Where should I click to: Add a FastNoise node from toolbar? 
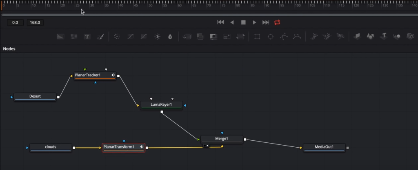pyautogui.click(x=74, y=37)
